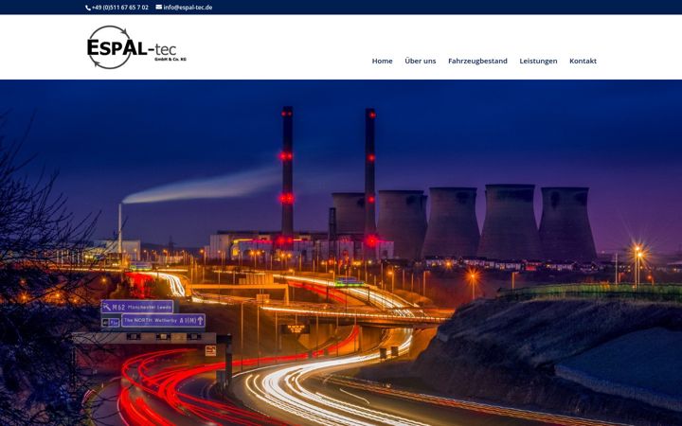Go to the Home menu item
This screenshot has width=682, height=426.
point(382,61)
